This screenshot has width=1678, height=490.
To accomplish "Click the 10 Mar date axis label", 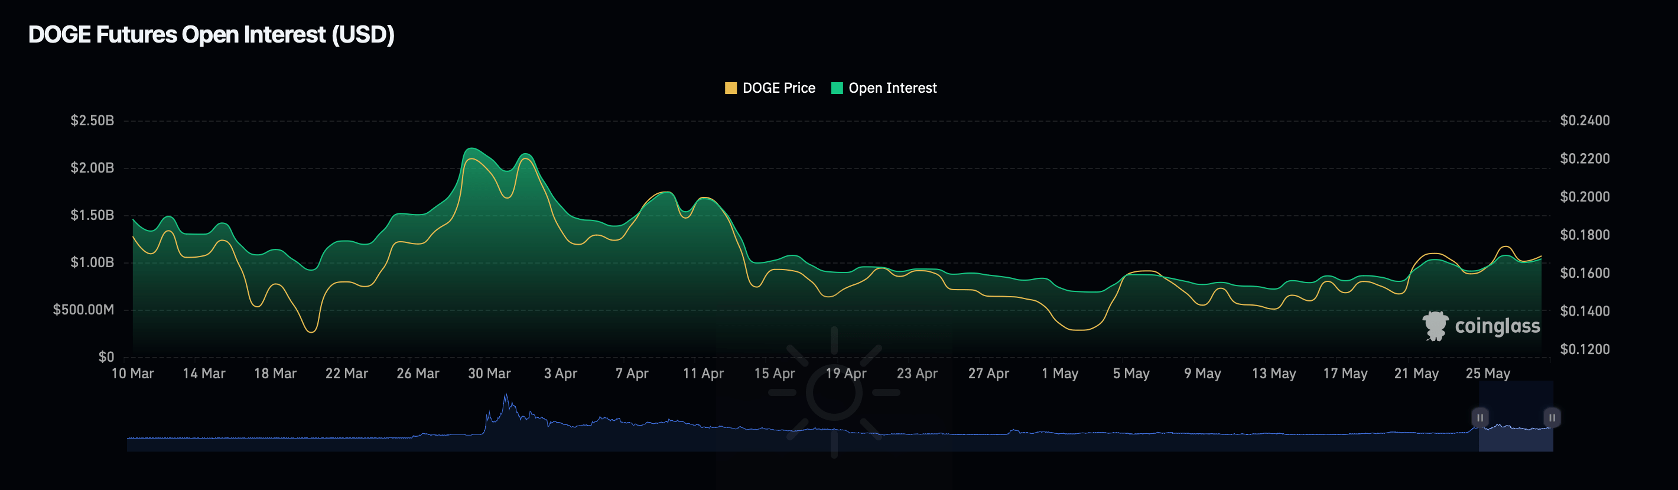I will (x=133, y=374).
